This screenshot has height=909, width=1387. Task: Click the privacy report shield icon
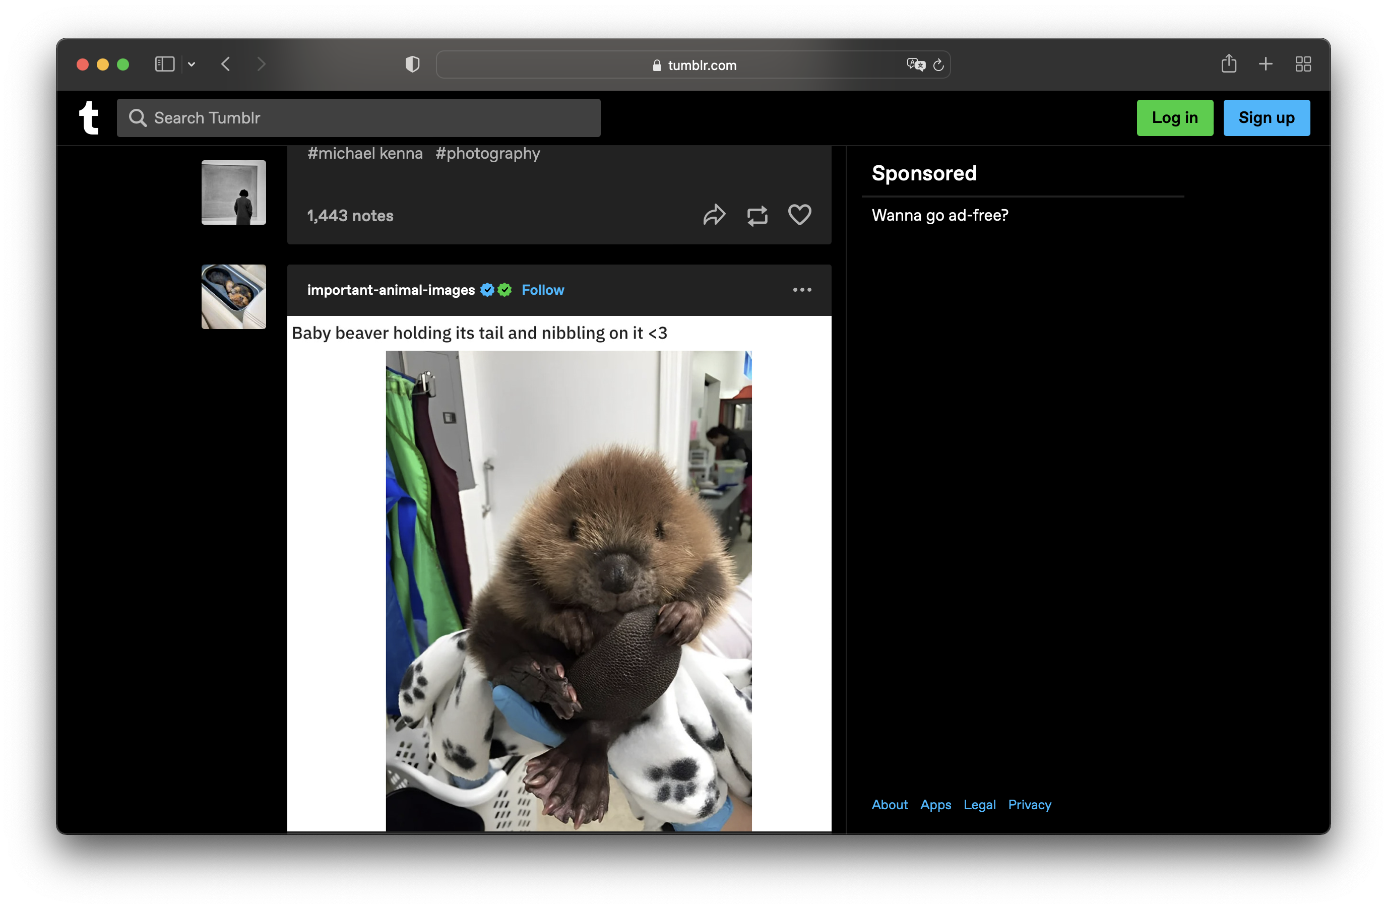(x=412, y=64)
